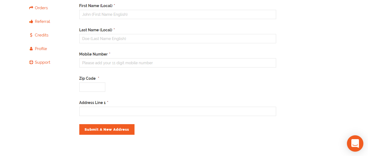Click the Profile person icon
Image resolution: width=368 pixels, height=156 pixels.
[31, 49]
